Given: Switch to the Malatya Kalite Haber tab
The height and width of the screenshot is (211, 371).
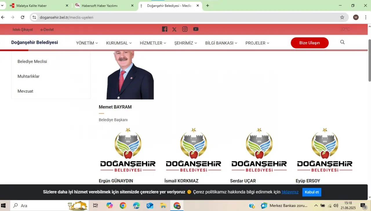Looking at the screenshot, I should click(x=39, y=6).
